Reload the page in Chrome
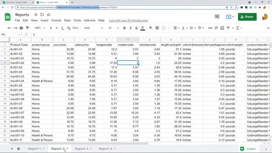This screenshot has width=272, height=153. pyautogui.click(x=12, y=8)
